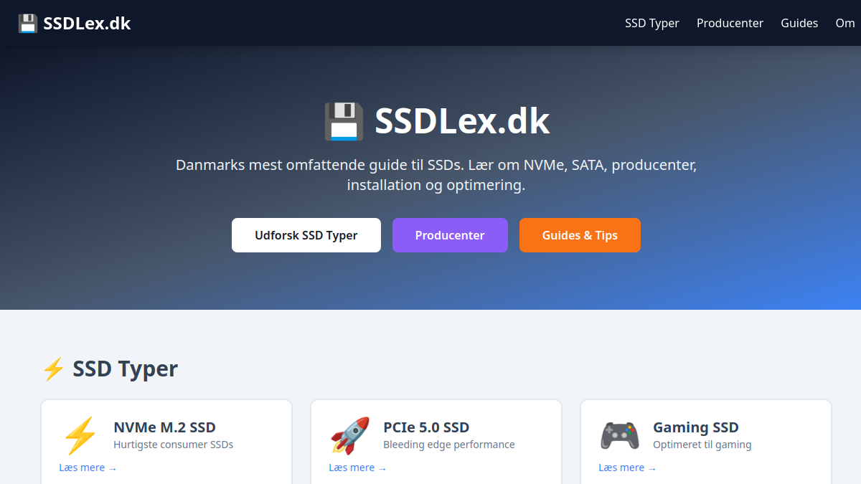Click the lightning bolt next to SSD Typer heading

[53, 369]
